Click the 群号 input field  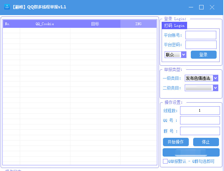[x=200, y=131]
